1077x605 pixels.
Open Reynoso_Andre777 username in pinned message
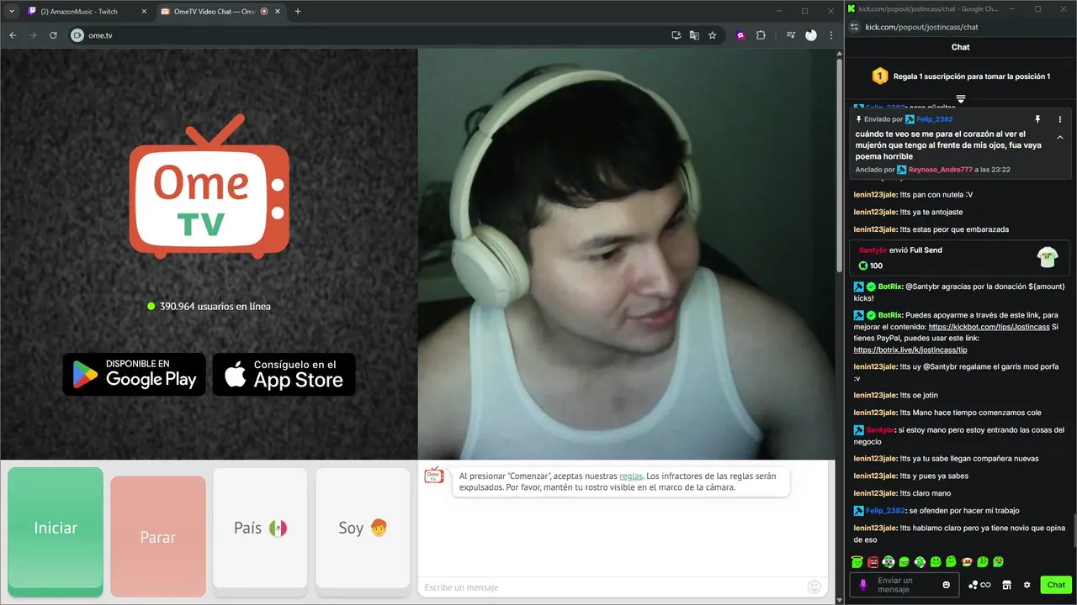click(x=941, y=170)
